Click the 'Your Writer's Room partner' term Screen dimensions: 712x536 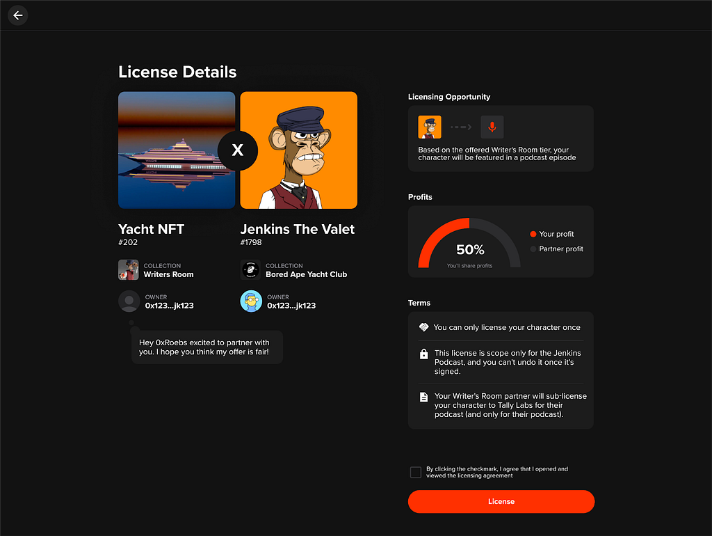pyautogui.click(x=510, y=405)
